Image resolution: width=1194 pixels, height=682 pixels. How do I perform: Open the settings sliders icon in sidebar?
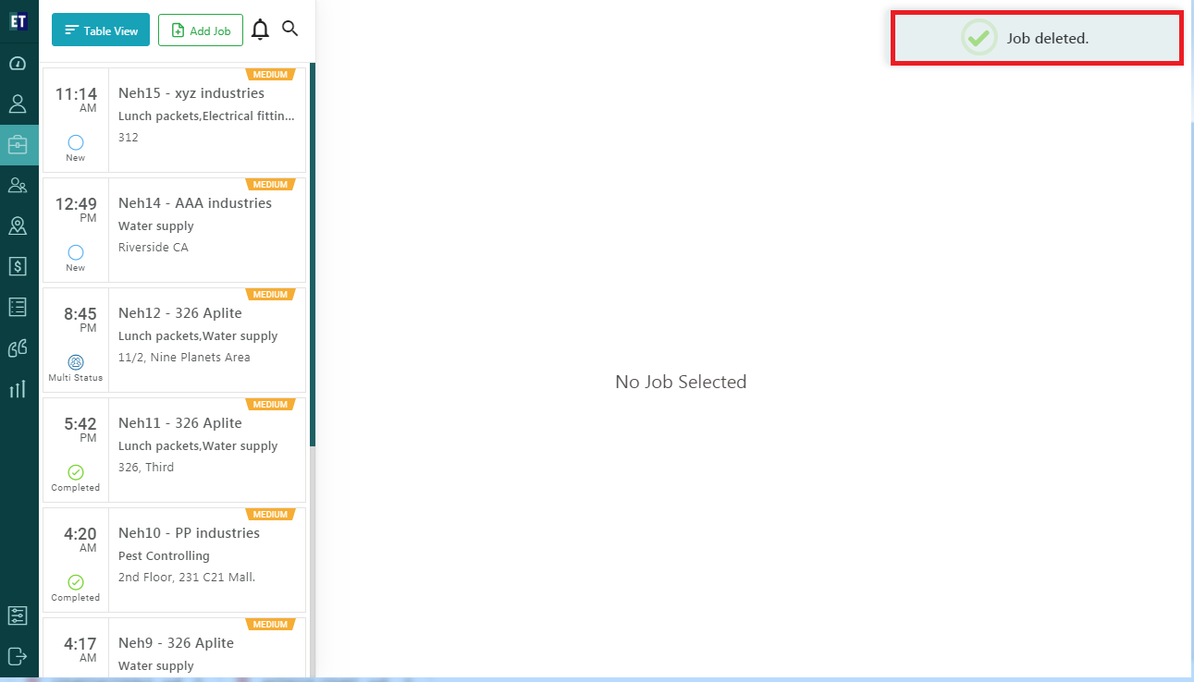[x=18, y=615]
